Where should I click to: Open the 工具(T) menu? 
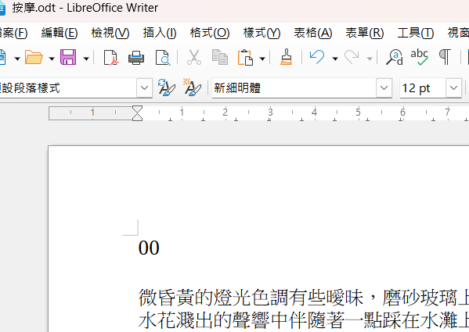[x=416, y=33]
